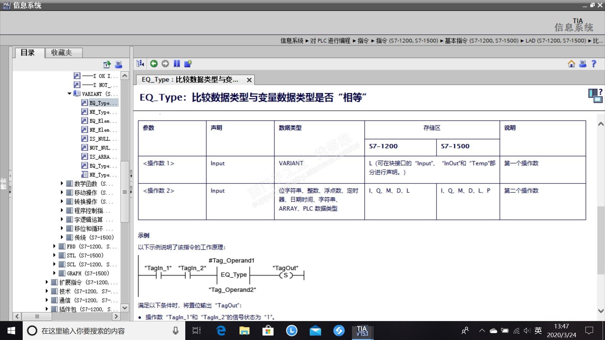Image resolution: width=605 pixels, height=340 pixels.
Task: Click the blue bookmark icon
Action: (177, 64)
